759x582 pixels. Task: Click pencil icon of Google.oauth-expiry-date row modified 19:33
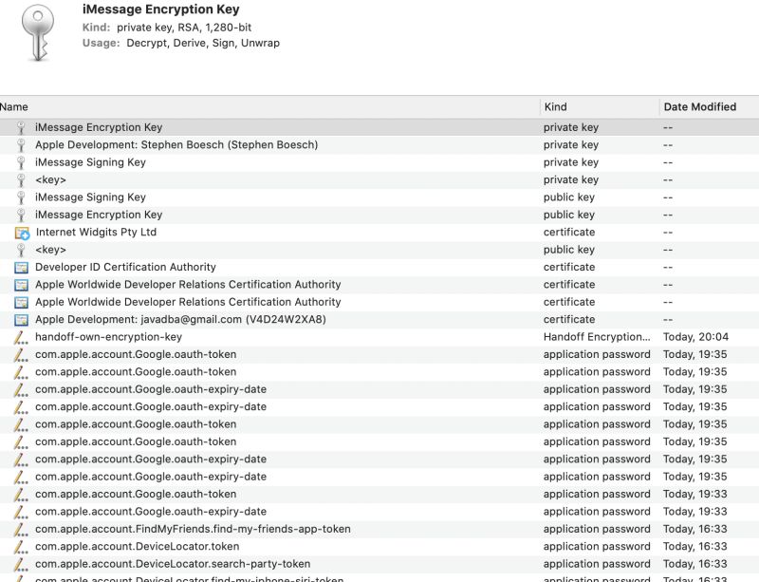20,512
